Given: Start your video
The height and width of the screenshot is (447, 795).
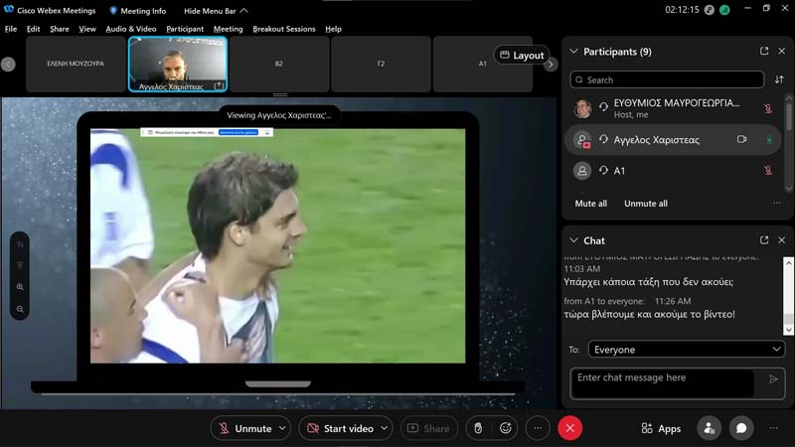Looking at the screenshot, I should coord(341,428).
